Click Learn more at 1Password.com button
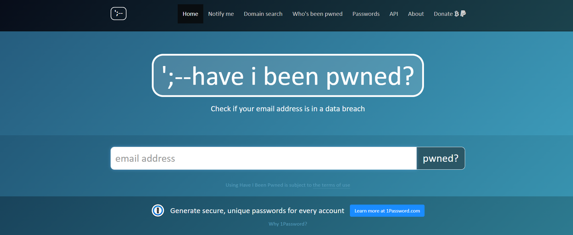 [x=387, y=211]
